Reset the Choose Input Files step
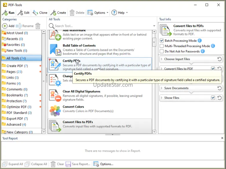Screen dimensions: 226x169 point(220,59)
